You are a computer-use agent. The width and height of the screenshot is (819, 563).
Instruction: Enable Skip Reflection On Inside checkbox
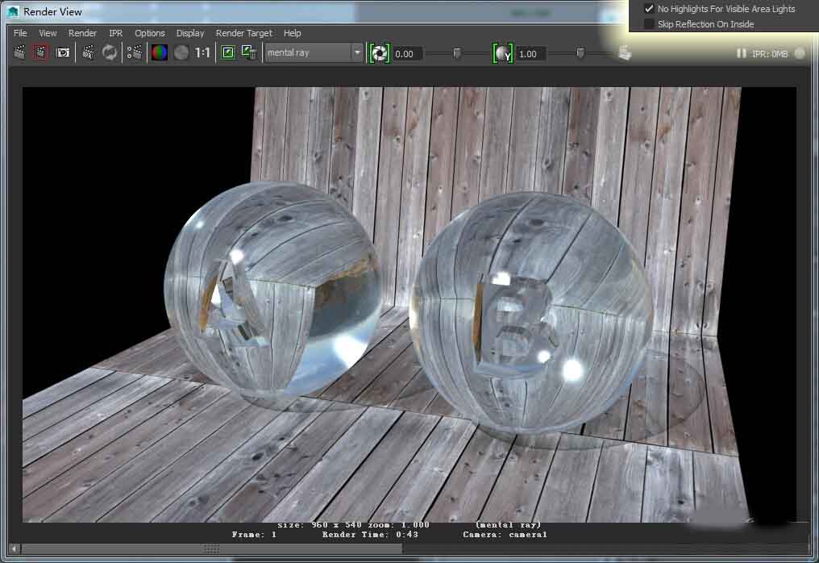pos(649,24)
